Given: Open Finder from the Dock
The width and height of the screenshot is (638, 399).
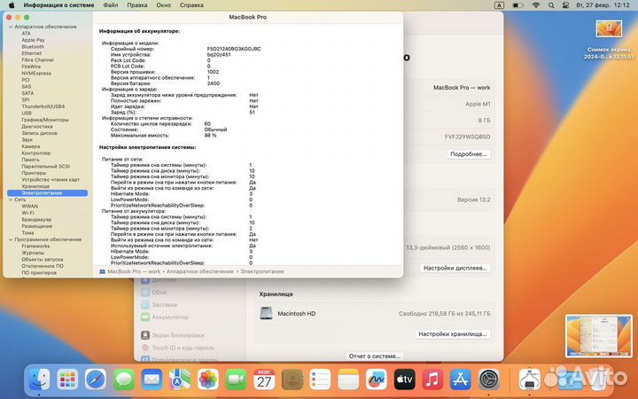Looking at the screenshot, I should 39,379.
